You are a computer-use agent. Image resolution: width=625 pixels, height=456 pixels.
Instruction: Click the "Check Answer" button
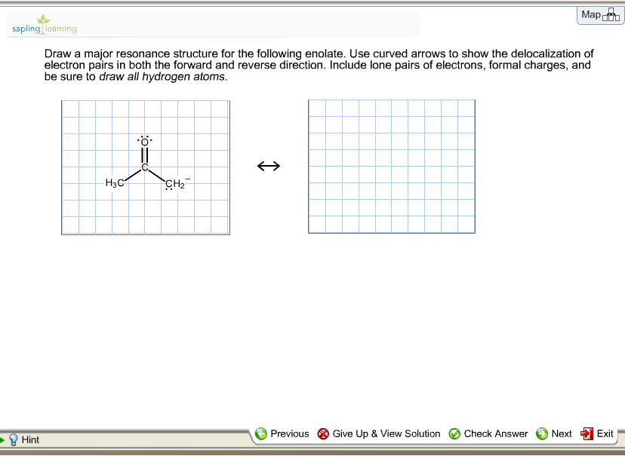495,433
